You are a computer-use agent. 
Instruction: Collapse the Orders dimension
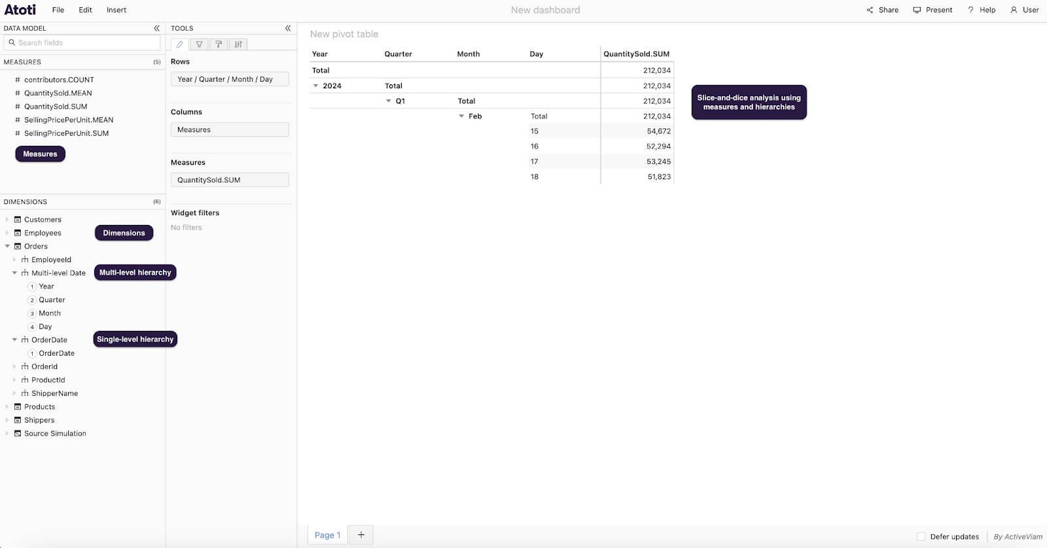(x=7, y=247)
